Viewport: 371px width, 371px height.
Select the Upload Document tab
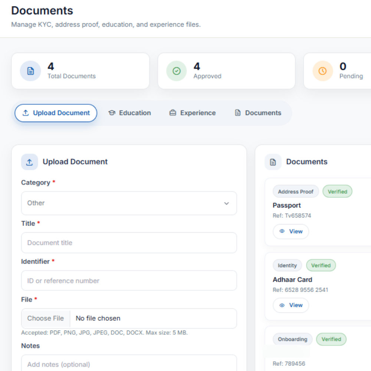pyautogui.click(x=56, y=113)
